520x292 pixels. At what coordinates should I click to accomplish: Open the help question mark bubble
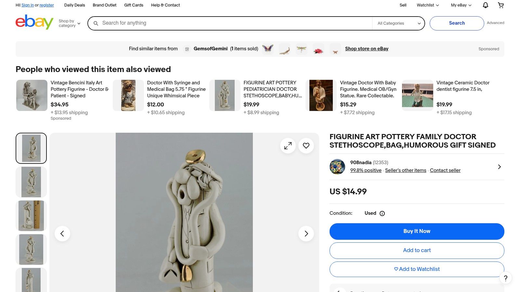pos(505,278)
